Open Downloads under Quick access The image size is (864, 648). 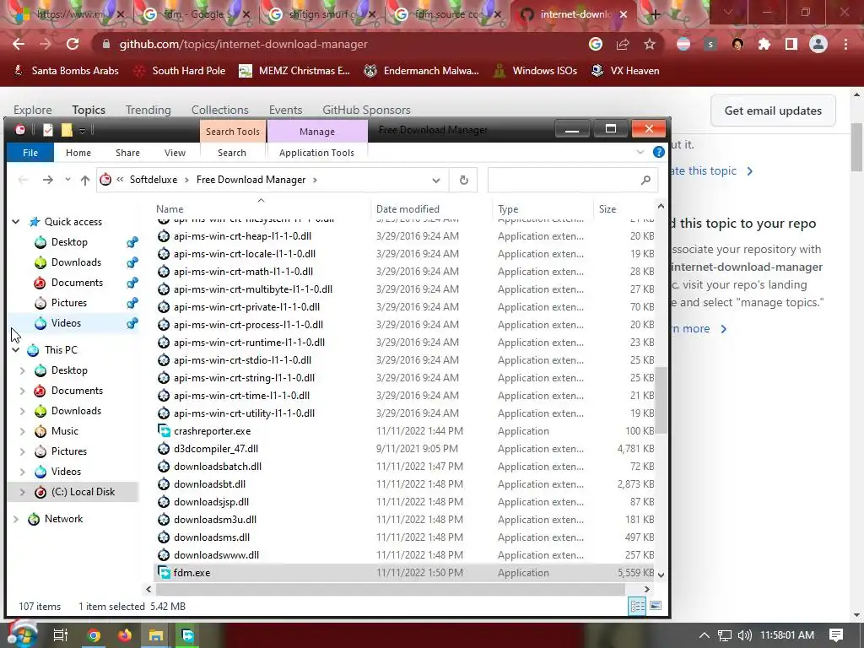[x=76, y=262]
